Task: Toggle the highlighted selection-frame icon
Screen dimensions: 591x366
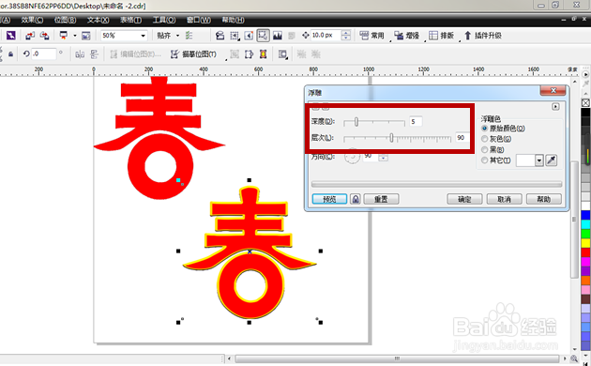Action: [x=263, y=36]
